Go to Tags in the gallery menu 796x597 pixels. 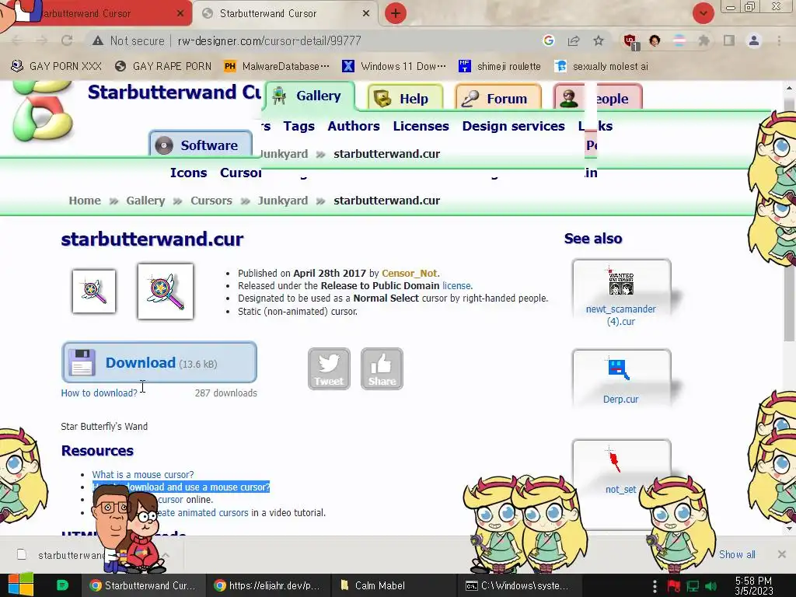click(298, 126)
